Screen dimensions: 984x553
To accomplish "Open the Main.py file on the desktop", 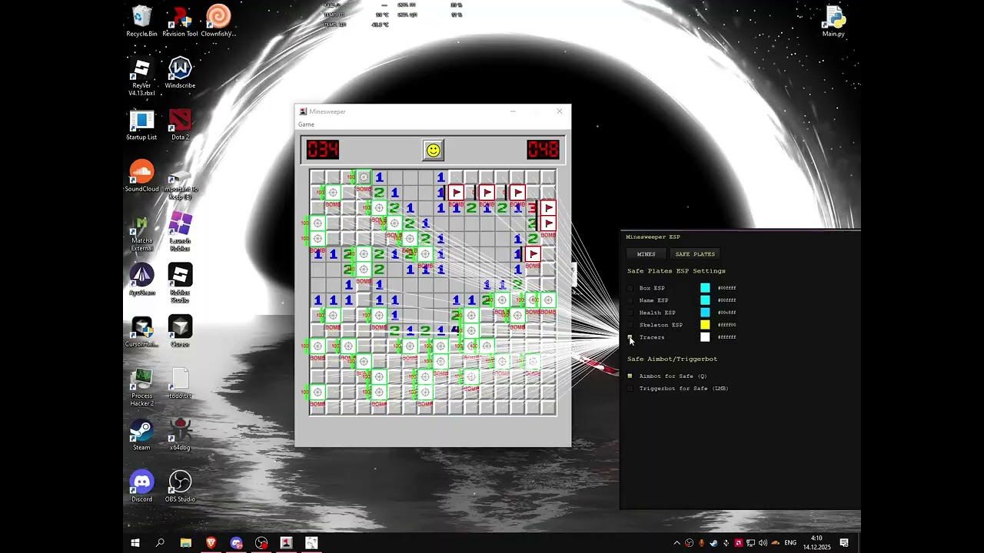I will [833, 21].
